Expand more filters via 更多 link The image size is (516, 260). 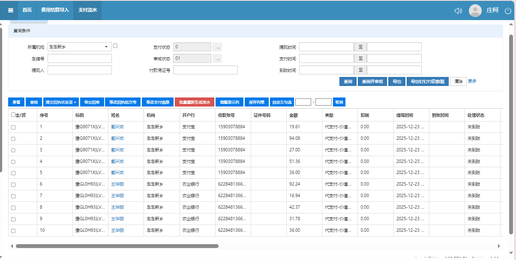(x=472, y=81)
